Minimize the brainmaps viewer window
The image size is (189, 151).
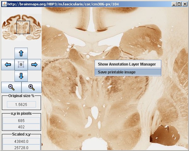[x=174, y=4]
